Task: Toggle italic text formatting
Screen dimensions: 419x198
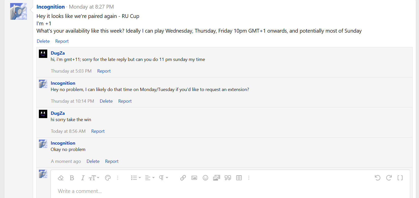Action: [x=83, y=178]
